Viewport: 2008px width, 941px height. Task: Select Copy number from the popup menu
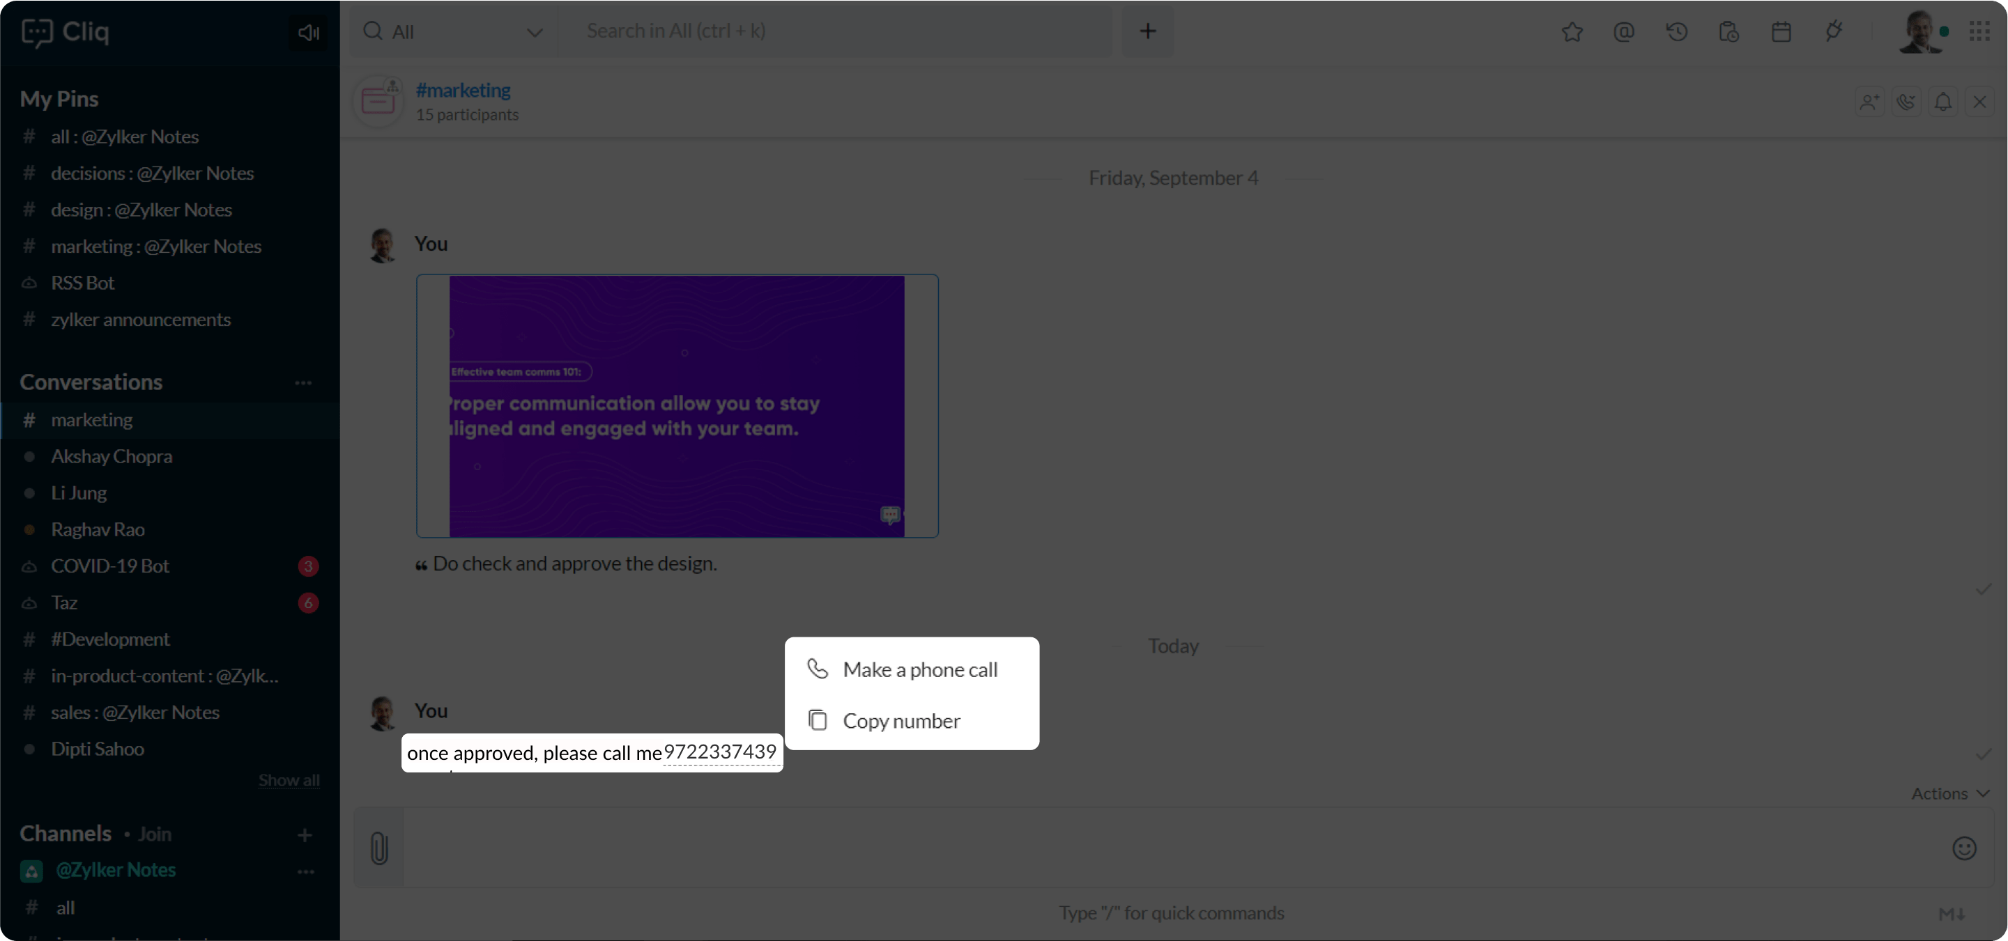click(x=901, y=720)
